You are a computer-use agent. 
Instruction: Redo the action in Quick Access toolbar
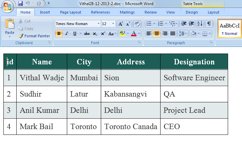(x=39, y=3)
